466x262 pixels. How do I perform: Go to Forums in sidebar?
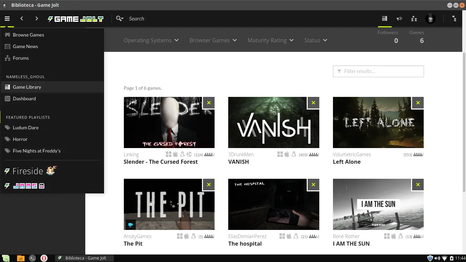[x=52, y=58]
